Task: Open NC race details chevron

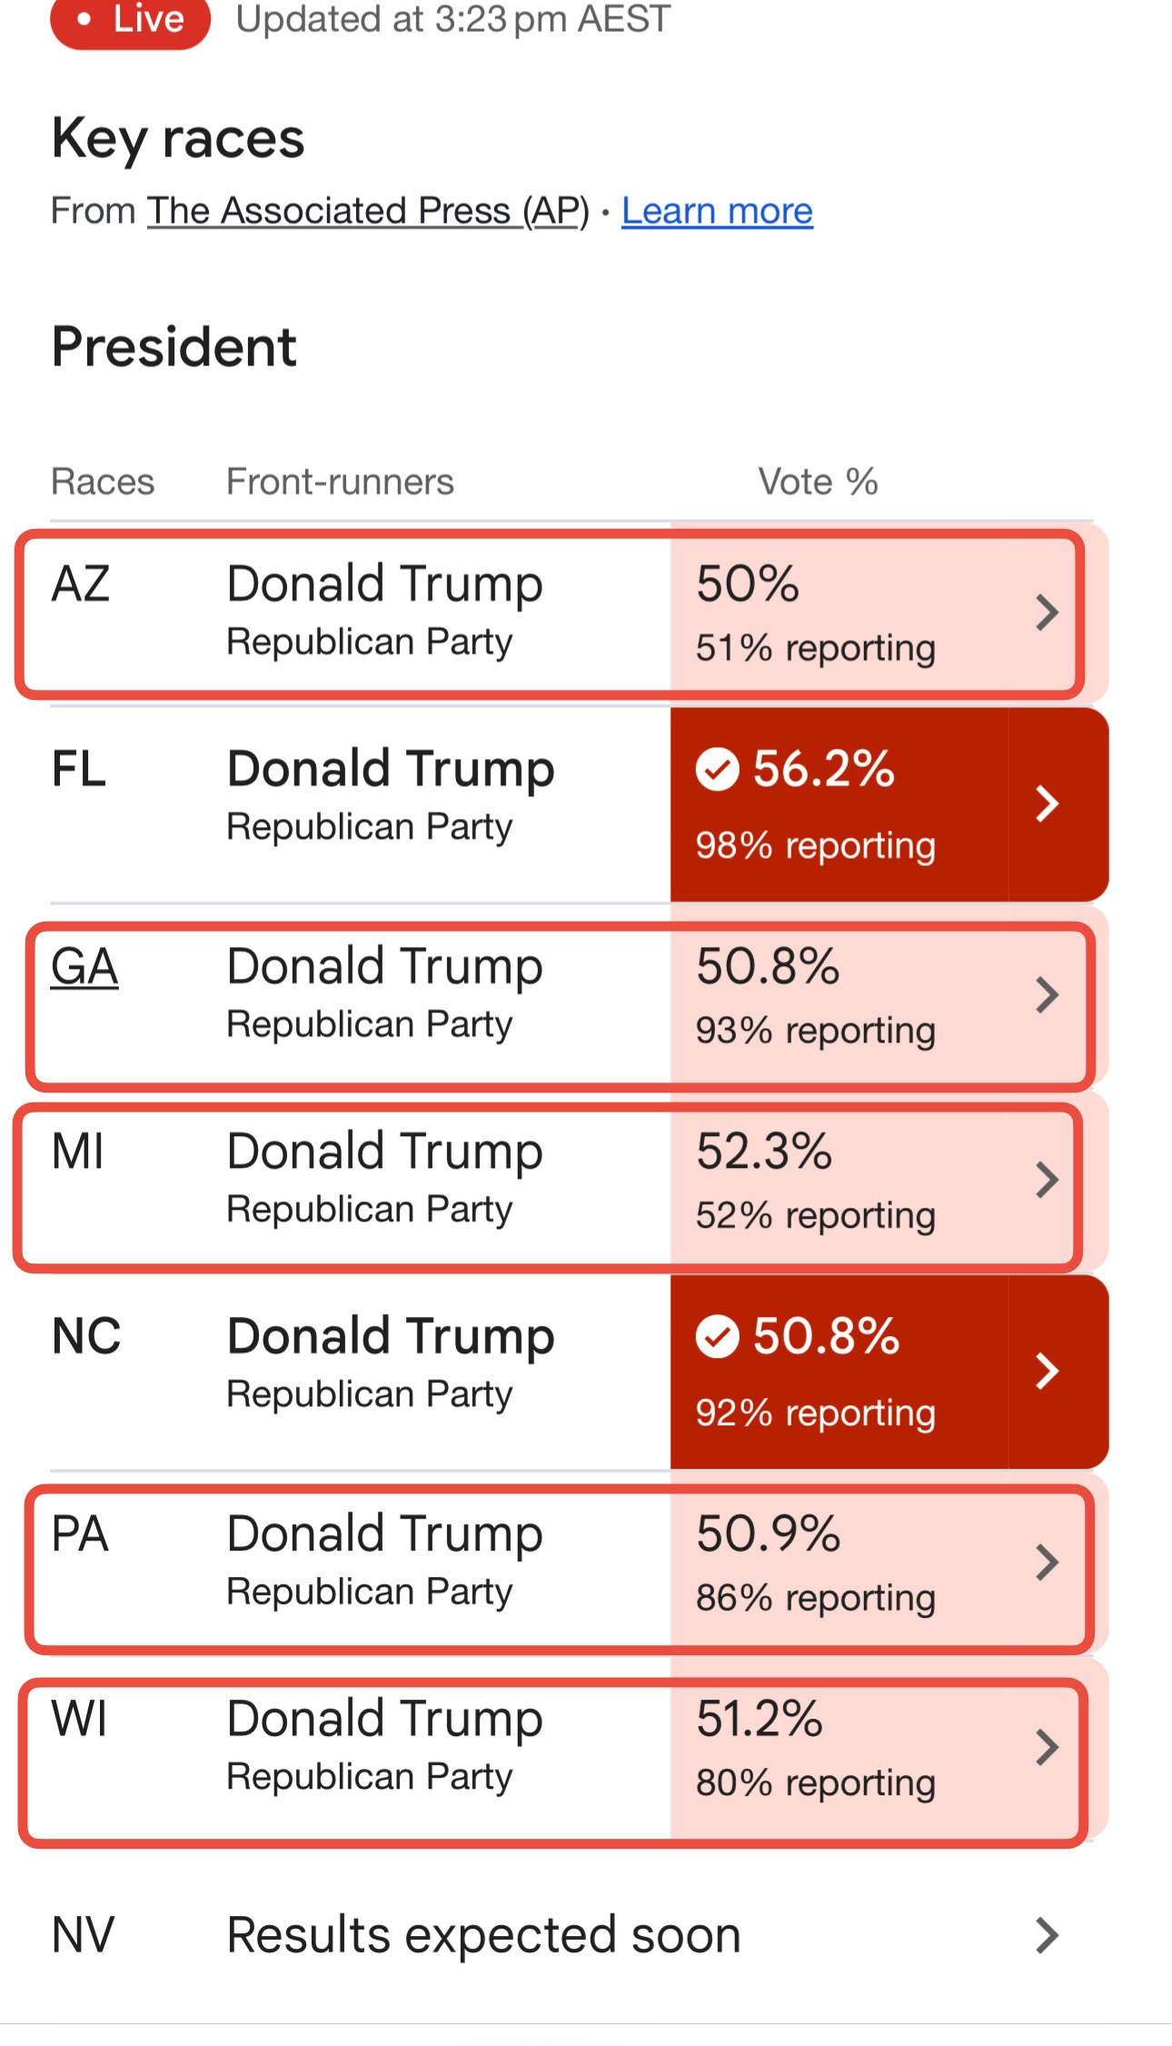Action: click(x=1048, y=1371)
